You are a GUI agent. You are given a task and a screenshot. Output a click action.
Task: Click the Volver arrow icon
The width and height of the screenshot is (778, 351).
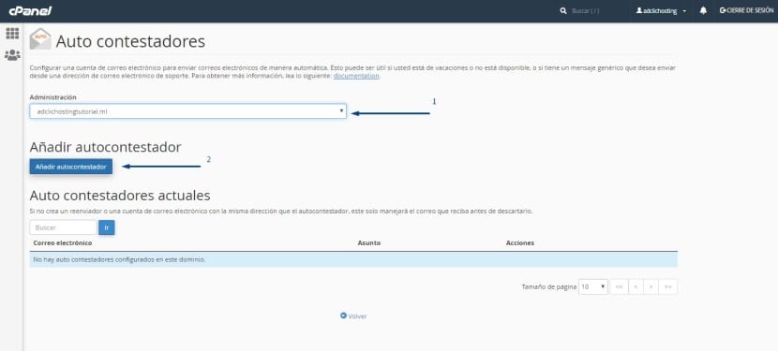click(343, 315)
